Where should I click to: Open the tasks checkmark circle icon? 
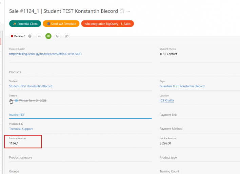[58, 36]
